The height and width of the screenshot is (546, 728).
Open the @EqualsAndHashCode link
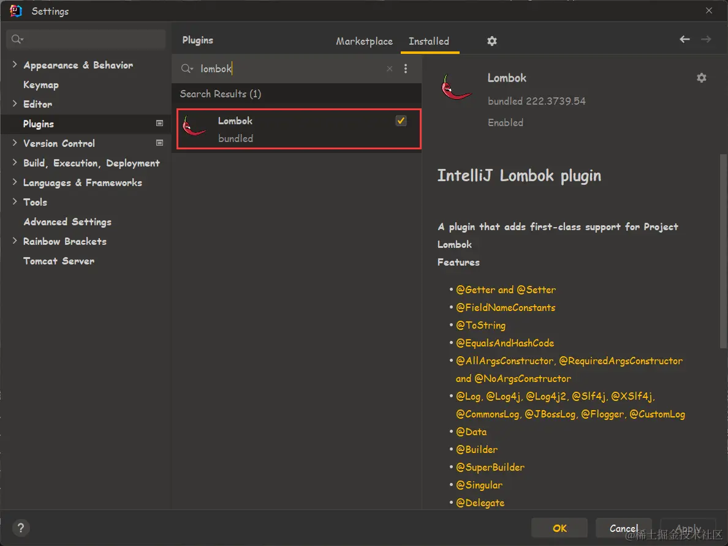point(505,343)
